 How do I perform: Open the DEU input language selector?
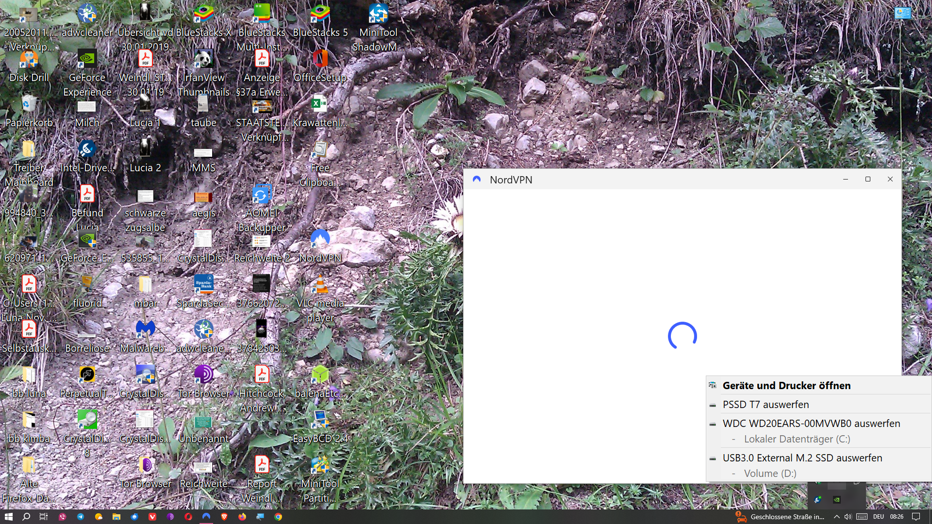coord(878,517)
